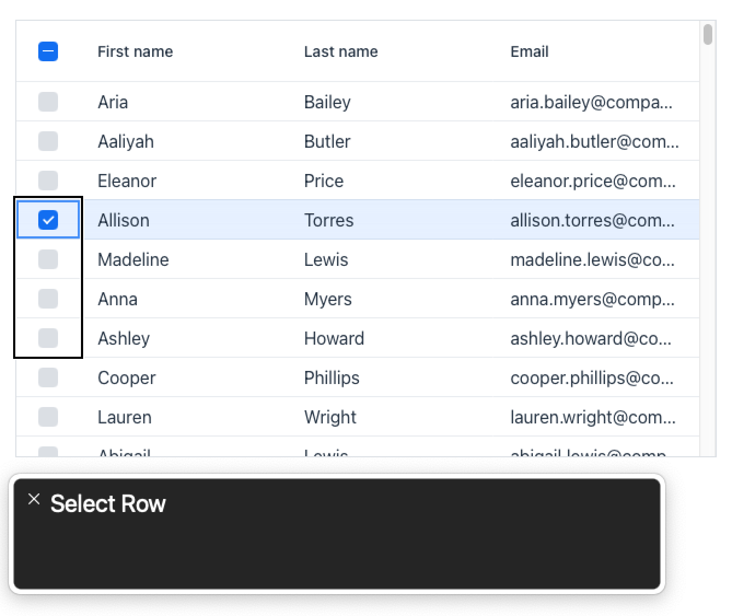Check the checkbox for Cooper Phillips
Viewport: 732px width, 616px height.
click(48, 377)
